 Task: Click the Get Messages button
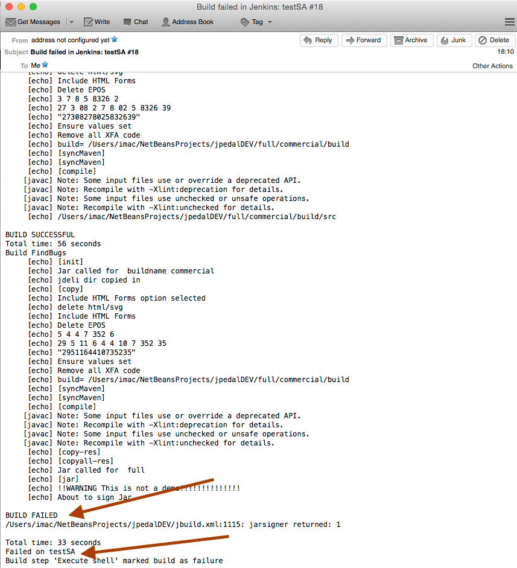pos(33,22)
